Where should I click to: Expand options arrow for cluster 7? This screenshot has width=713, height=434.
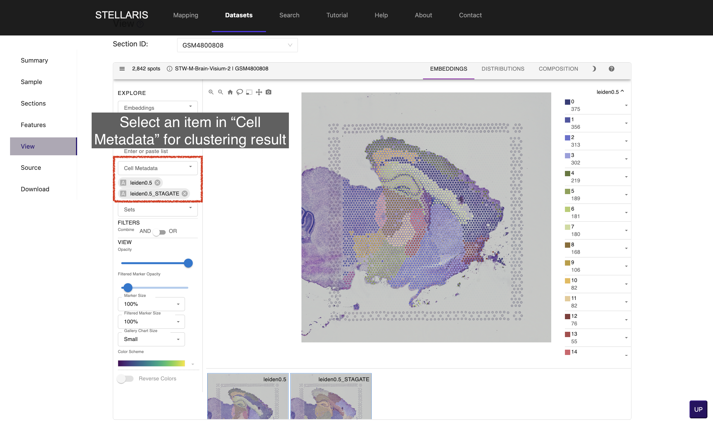pyautogui.click(x=626, y=230)
